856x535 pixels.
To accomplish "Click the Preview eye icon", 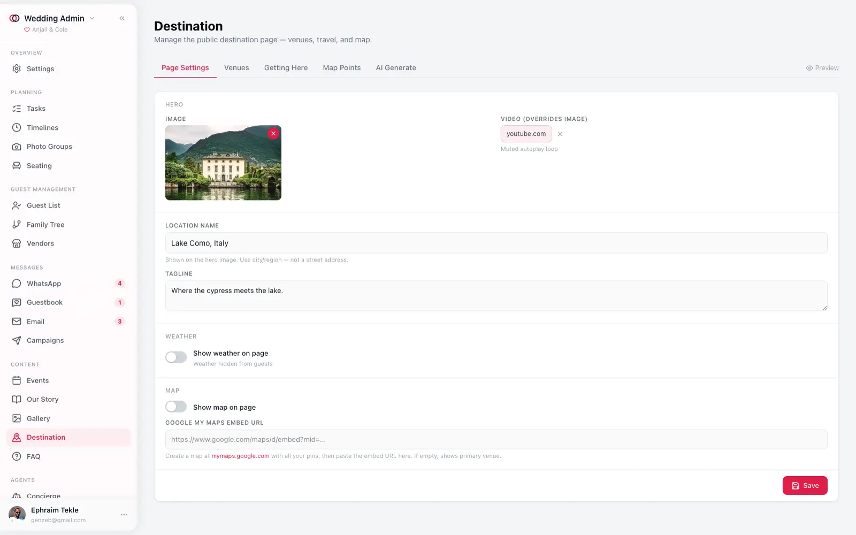I will pyautogui.click(x=809, y=68).
